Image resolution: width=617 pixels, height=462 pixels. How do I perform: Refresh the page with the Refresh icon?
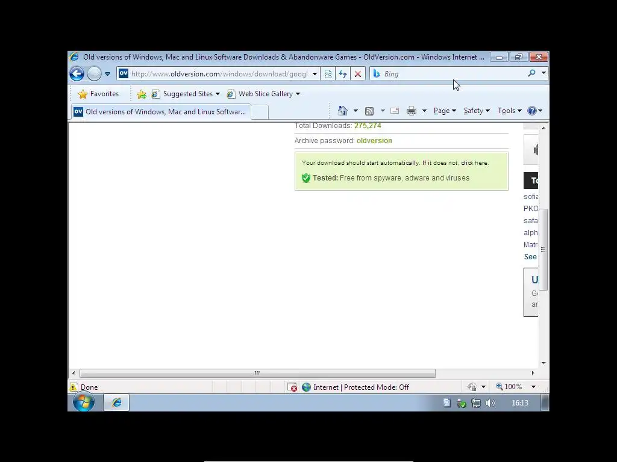pos(343,74)
